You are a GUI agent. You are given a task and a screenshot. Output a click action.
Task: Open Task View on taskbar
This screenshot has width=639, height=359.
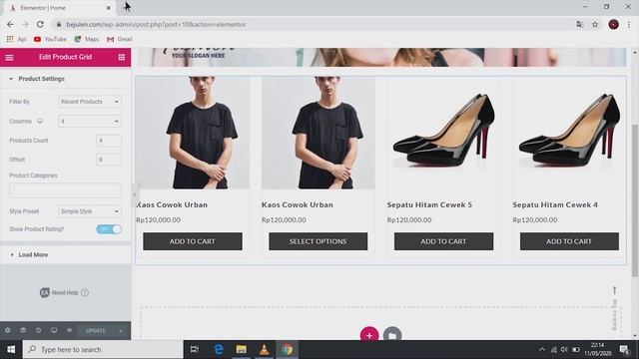[195, 349]
